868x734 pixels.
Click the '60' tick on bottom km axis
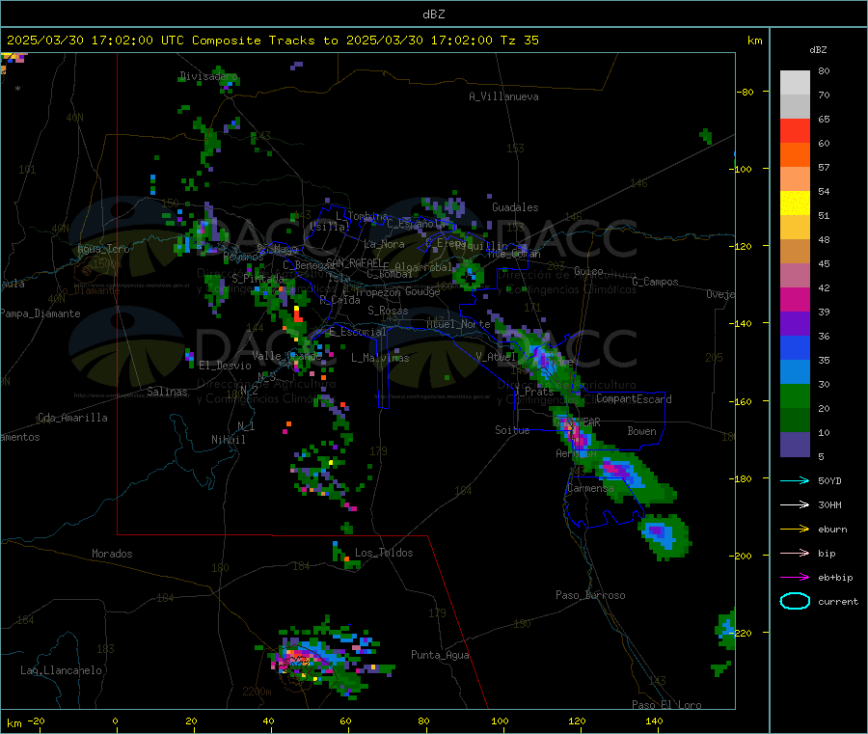[x=345, y=720]
